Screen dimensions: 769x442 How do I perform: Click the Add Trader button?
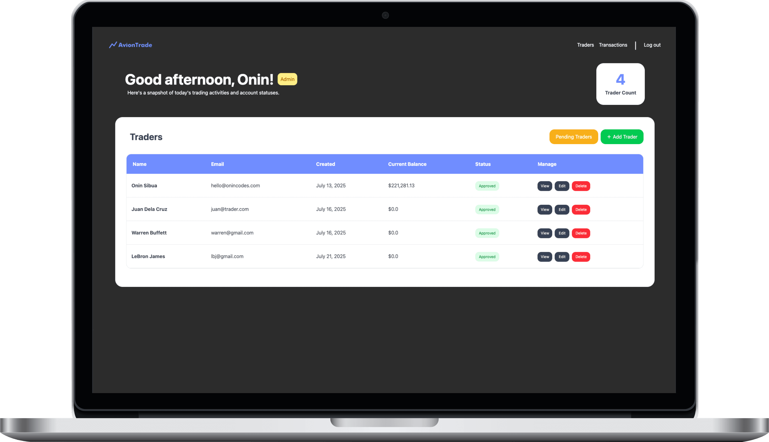[x=621, y=137]
